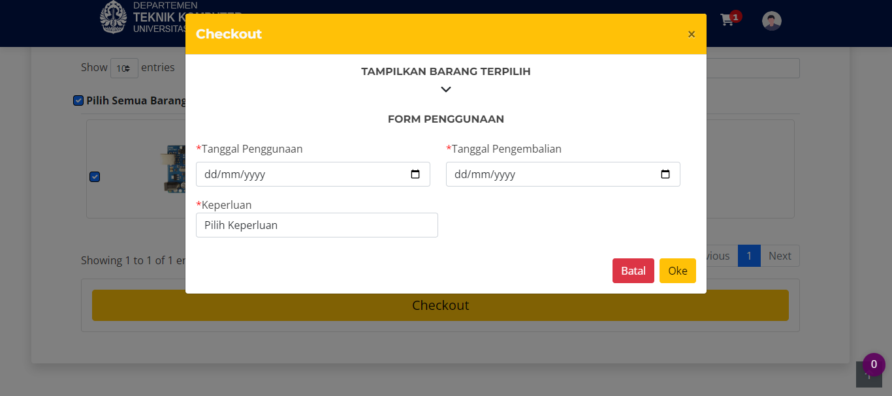Uncheck the item row checkbox
892x396 pixels.
[x=95, y=177]
